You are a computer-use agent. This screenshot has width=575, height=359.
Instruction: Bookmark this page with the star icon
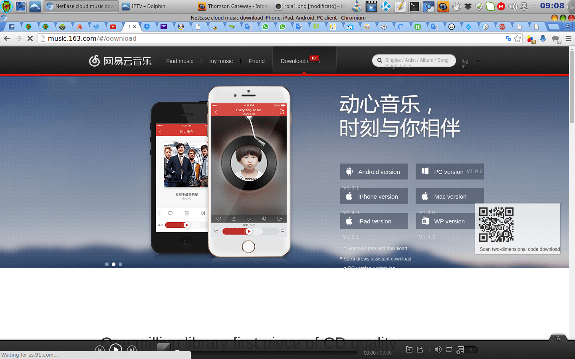tap(517, 38)
